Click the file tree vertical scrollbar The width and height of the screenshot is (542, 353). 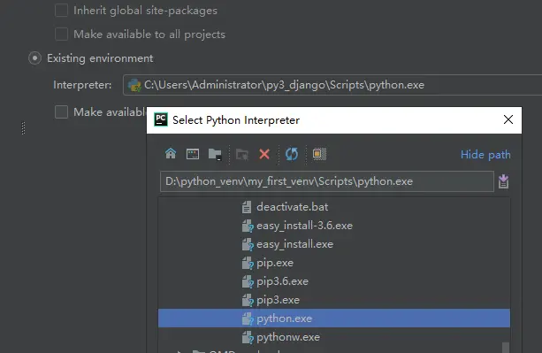pyautogui.click(x=506, y=348)
